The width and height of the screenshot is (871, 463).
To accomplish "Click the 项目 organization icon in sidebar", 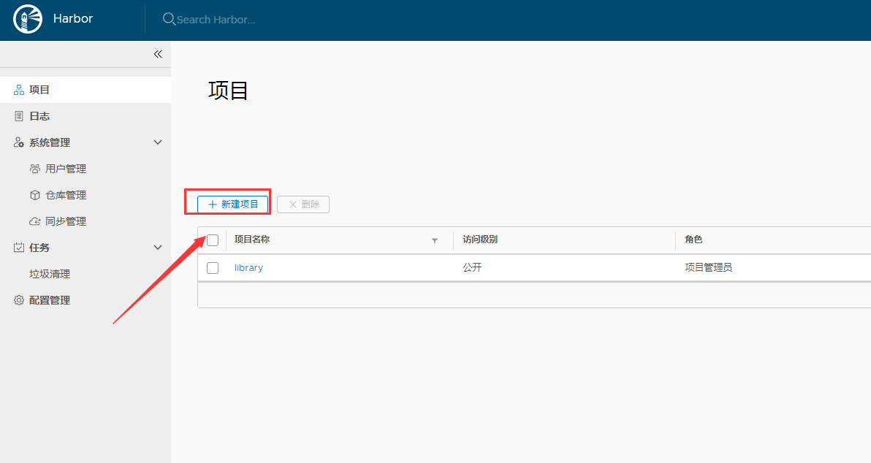I will point(19,90).
